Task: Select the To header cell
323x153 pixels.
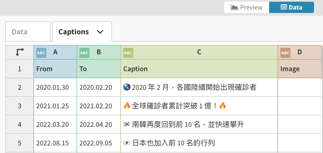Action: click(99, 69)
